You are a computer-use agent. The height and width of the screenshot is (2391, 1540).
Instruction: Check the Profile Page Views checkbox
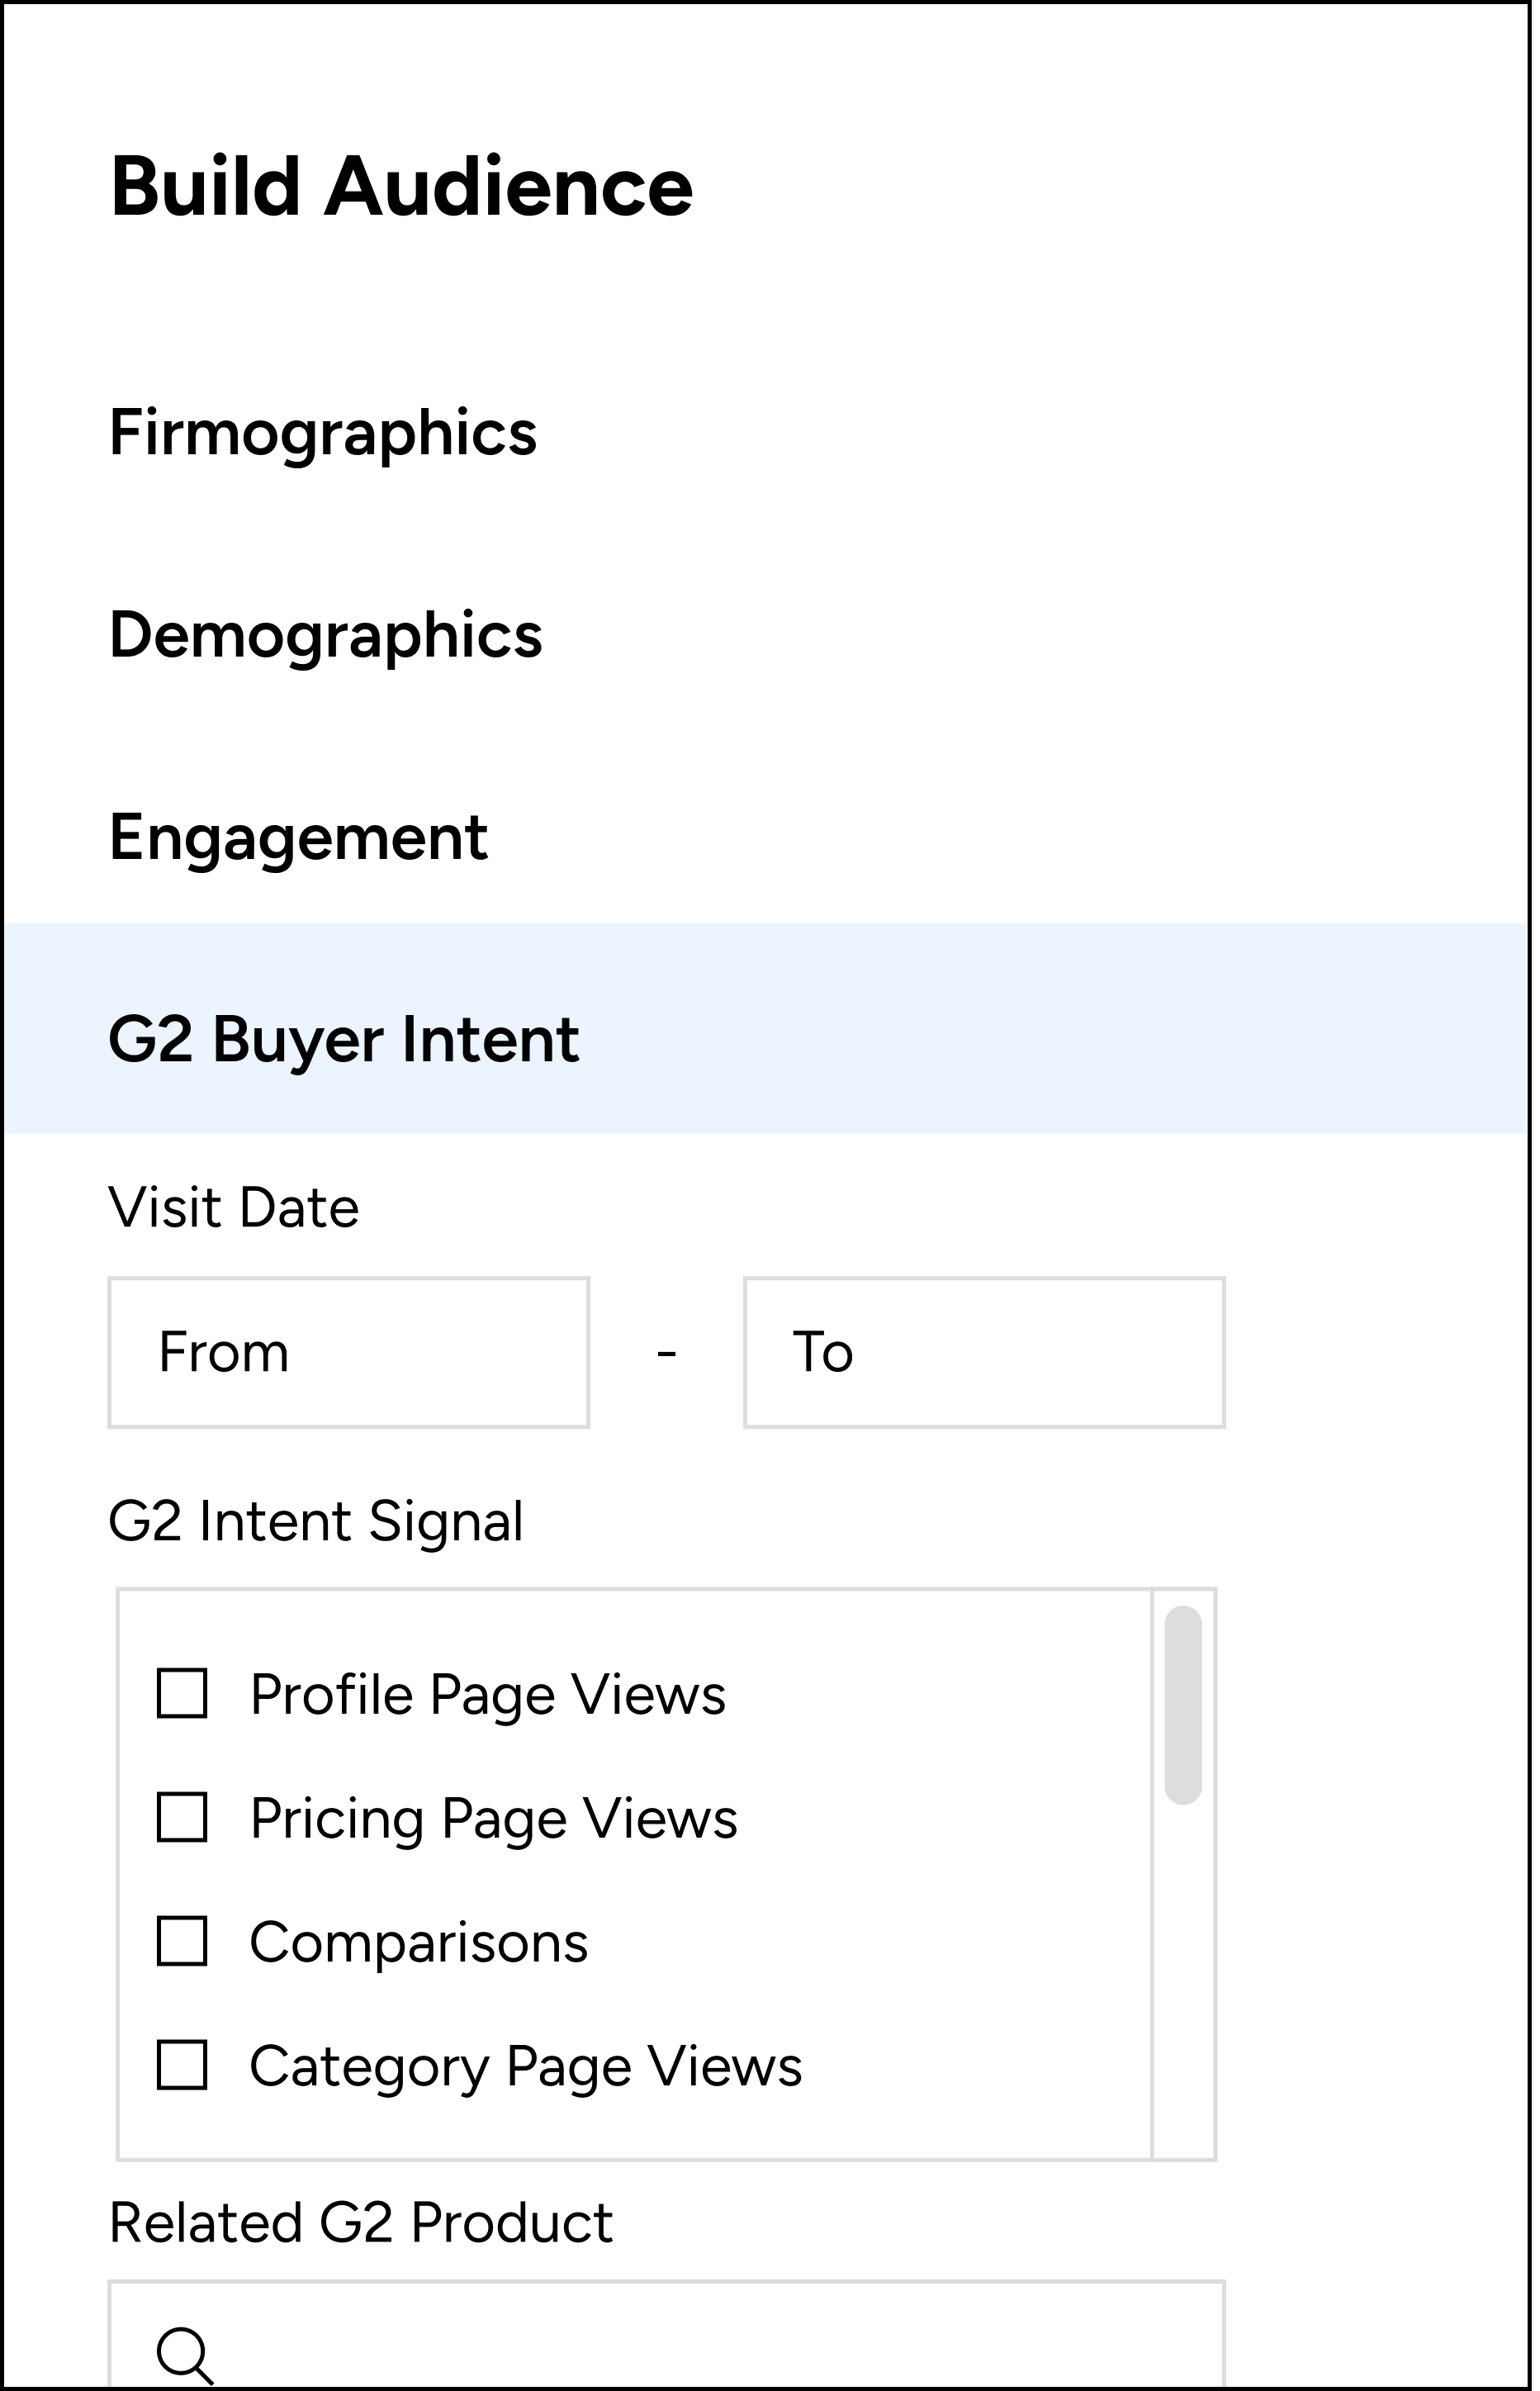point(182,1694)
